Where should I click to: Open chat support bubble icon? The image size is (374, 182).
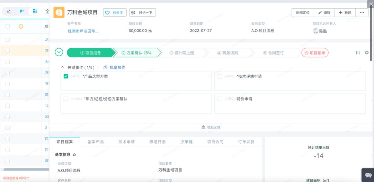pyautogui.click(x=367, y=175)
